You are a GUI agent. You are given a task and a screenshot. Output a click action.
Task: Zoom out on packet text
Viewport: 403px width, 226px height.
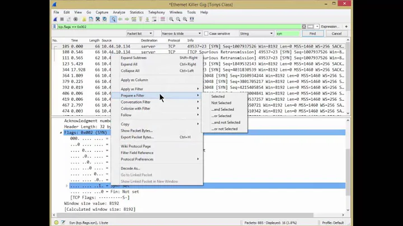(178, 19)
